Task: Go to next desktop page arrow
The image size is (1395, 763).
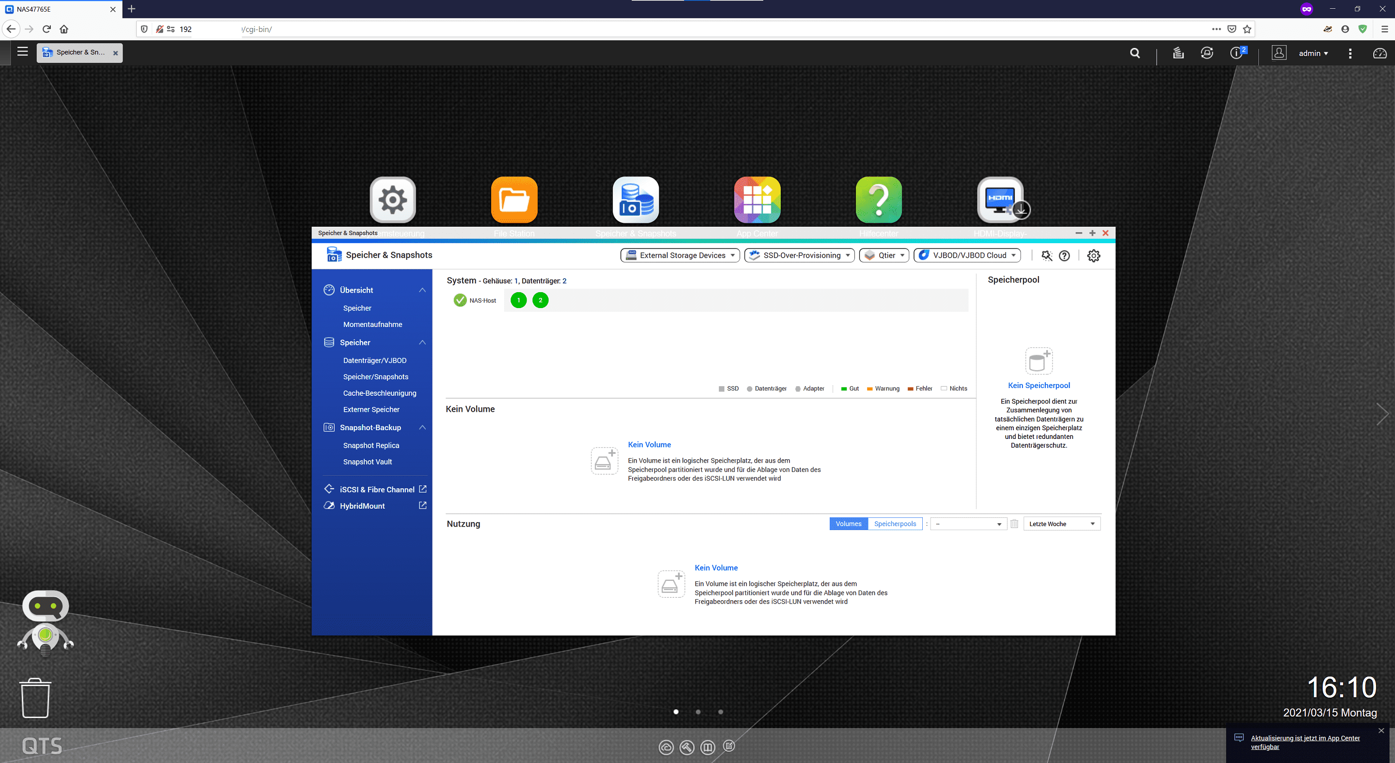Action: [x=1382, y=414]
